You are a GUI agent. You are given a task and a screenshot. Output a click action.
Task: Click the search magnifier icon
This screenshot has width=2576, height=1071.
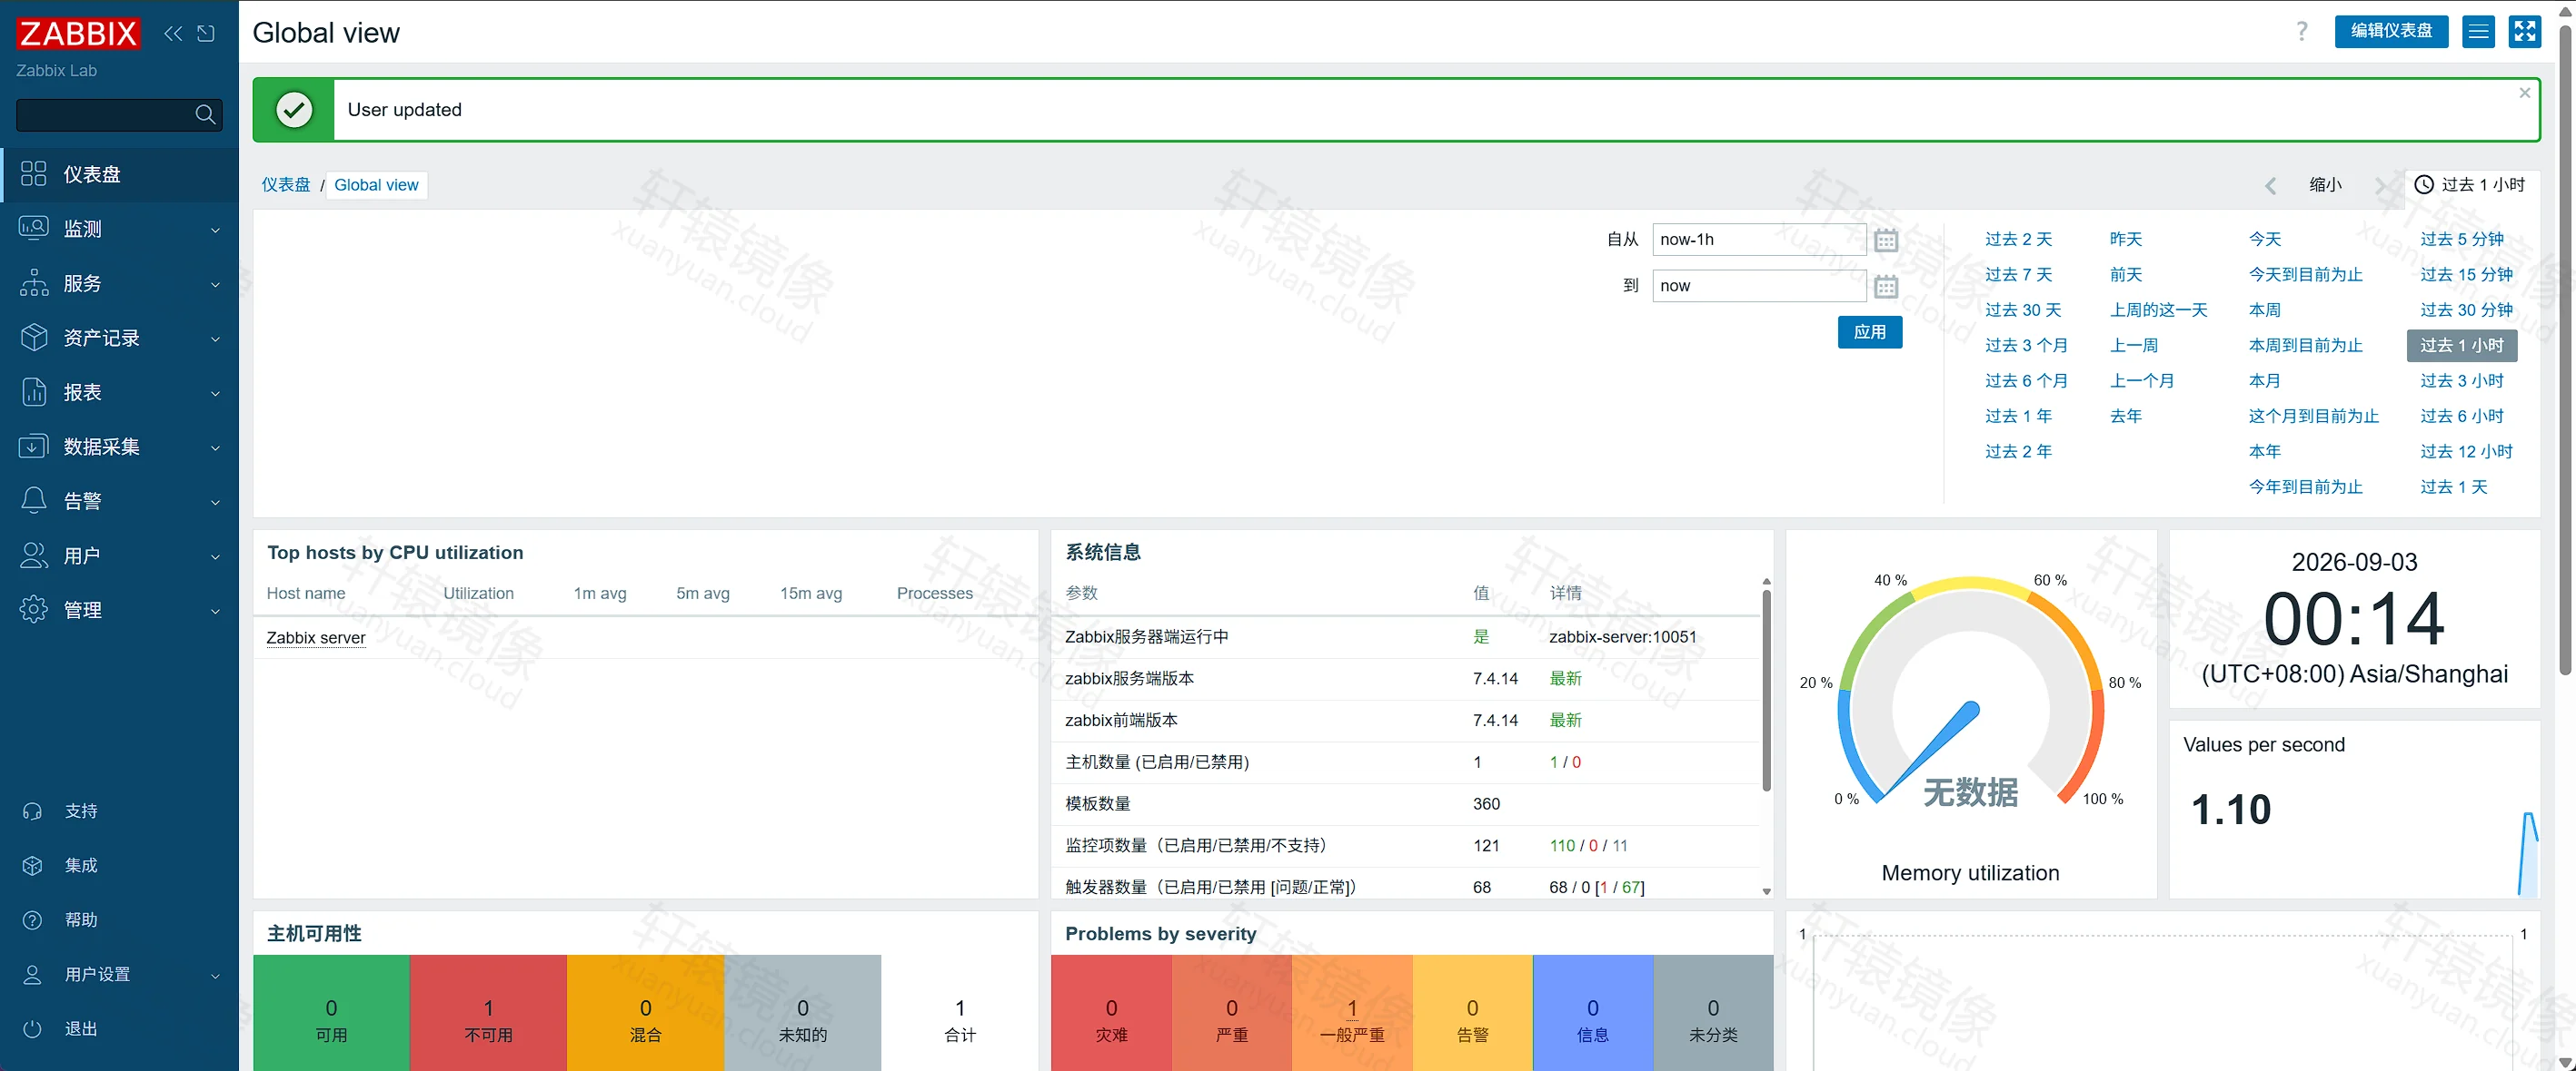[x=205, y=115]
